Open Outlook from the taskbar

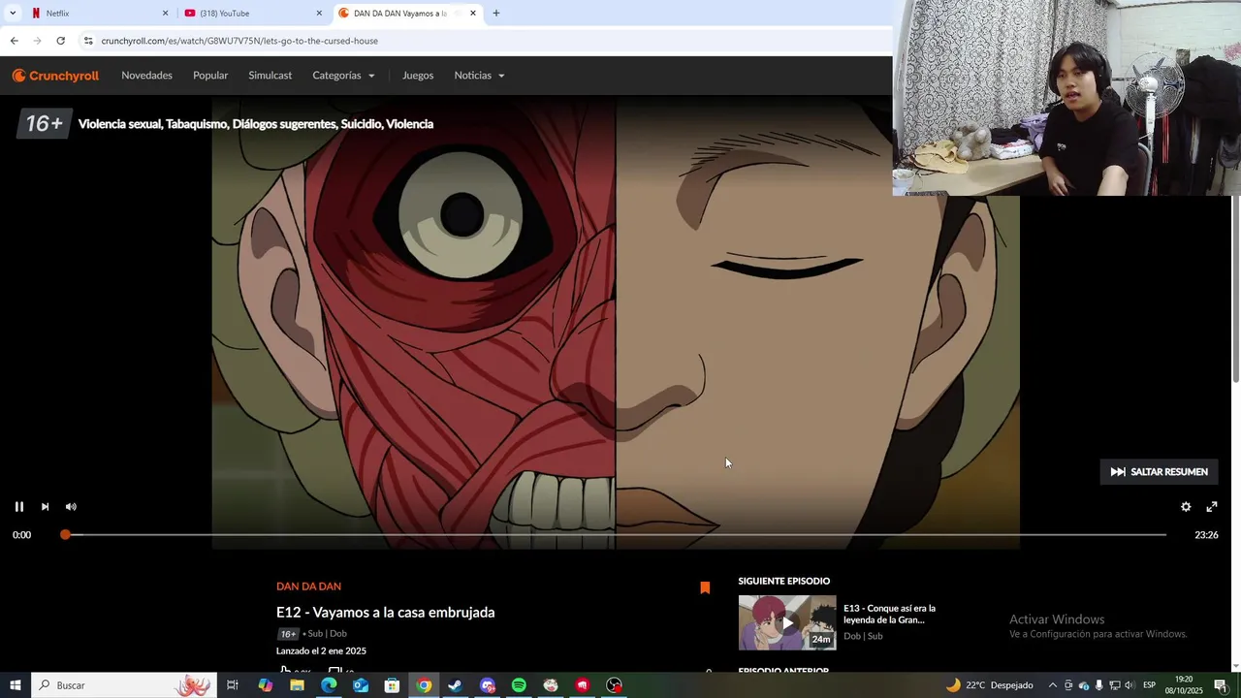(361, 685)
